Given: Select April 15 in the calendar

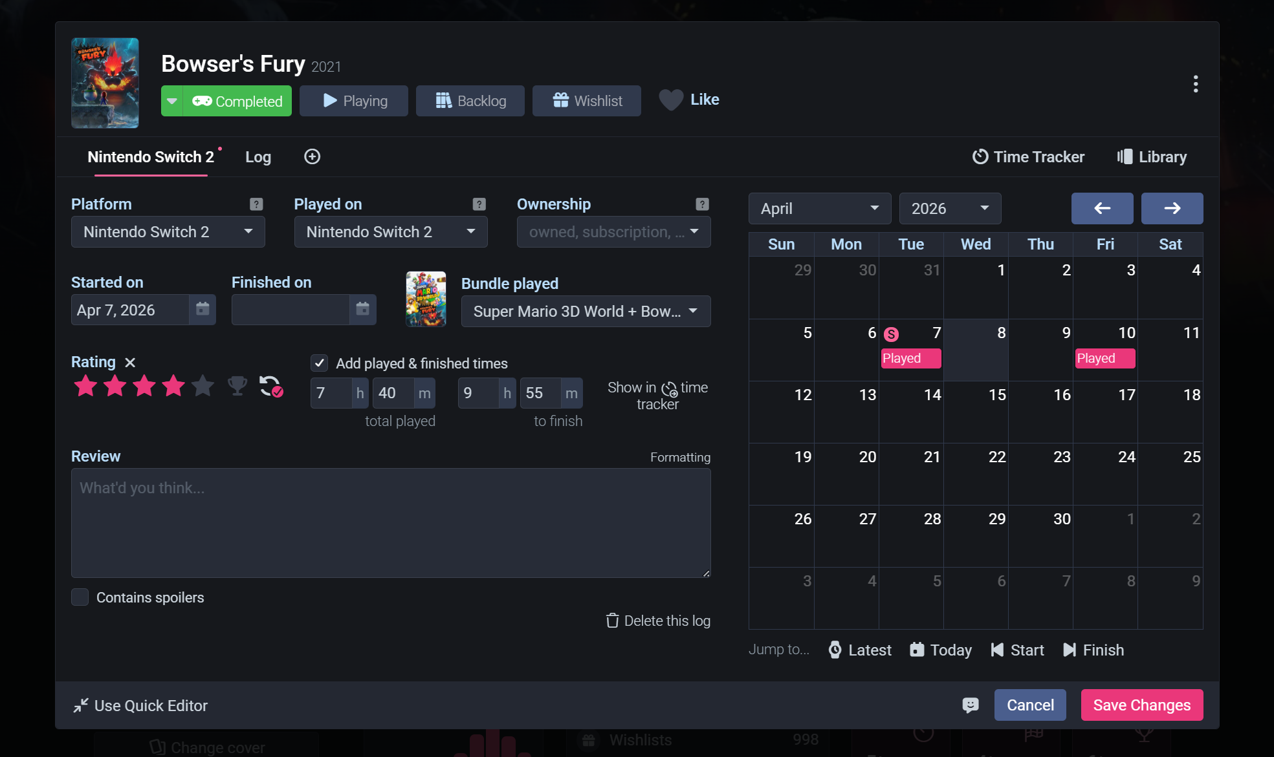Looking at the screenshot, I should pos(976,412).
